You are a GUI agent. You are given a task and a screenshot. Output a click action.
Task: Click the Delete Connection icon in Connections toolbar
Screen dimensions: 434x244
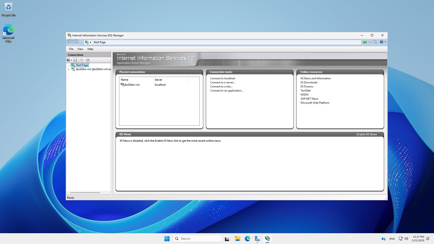click(88, 60)
